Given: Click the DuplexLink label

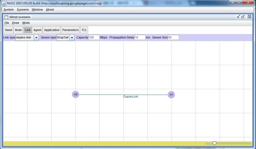Looking at the screenshot, I should click(131, 97).
